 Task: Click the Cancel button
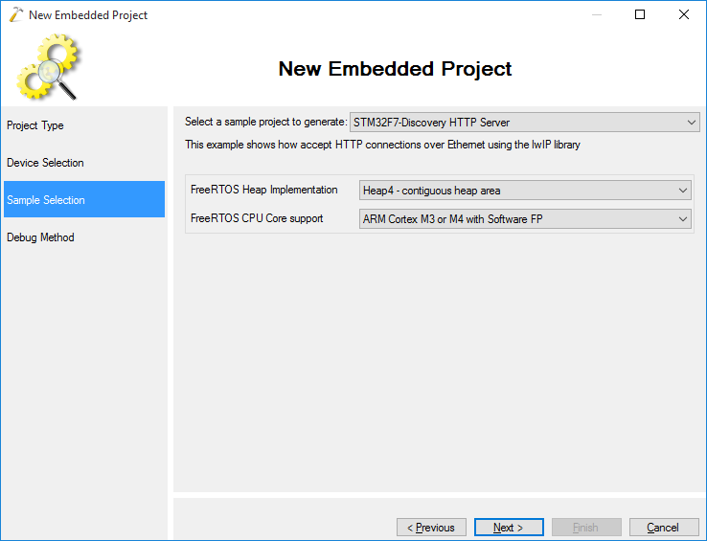[664, 527]
